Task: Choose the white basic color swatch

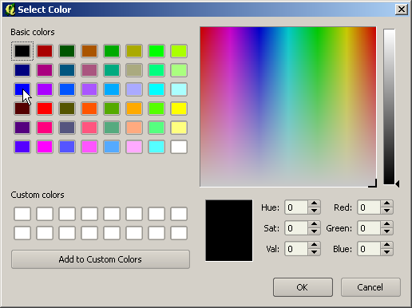Action: tap(179, 147)
